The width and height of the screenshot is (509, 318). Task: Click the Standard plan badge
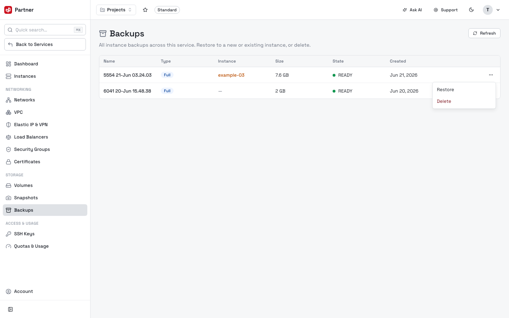pyautogui.click(x=167, y=10)
